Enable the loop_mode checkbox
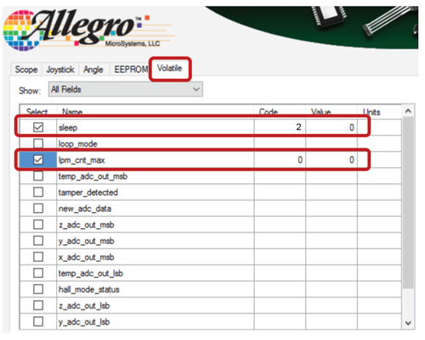Image resolution: width=425 pixels, height=340 pixels. click(38, 143)
